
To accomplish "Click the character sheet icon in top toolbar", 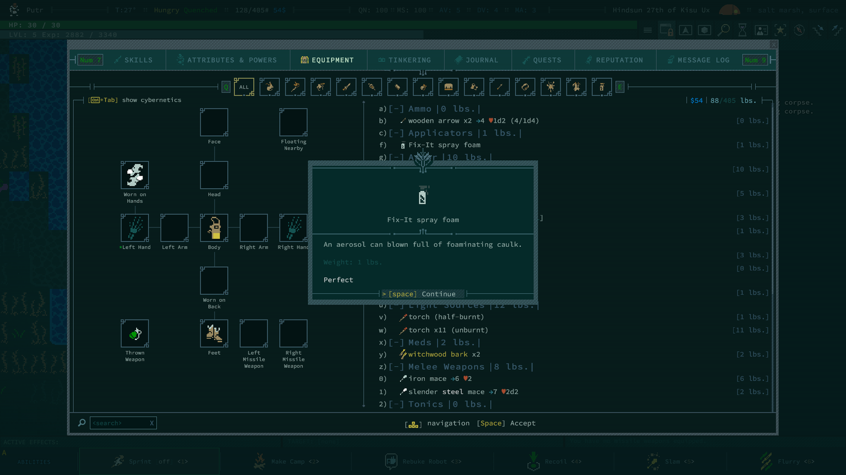I will [761, 30].
